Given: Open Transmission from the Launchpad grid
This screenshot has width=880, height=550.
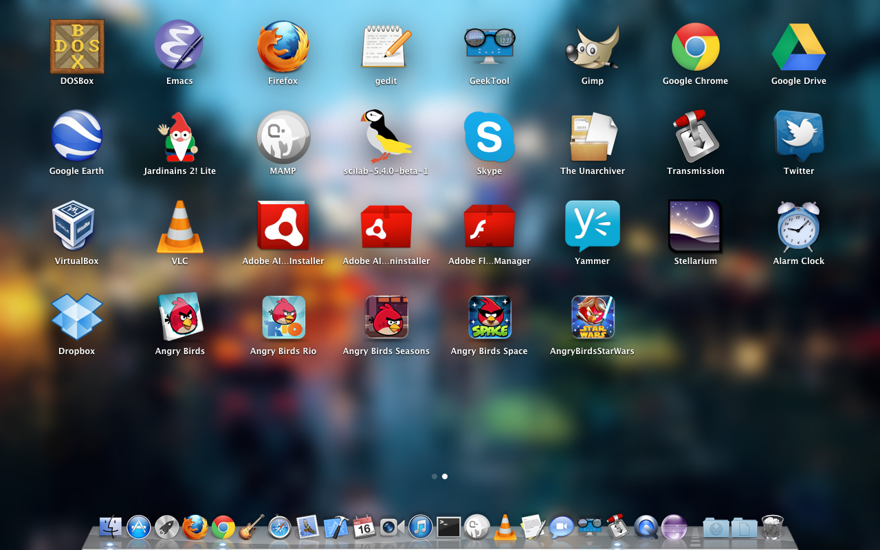Looking at the screenshot, I should [x=696, y=137].
